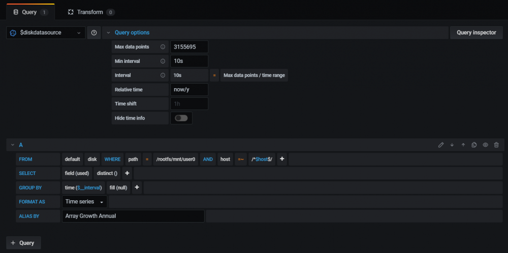
Task: Click the Interval 10s value
Action: (189, 76)
